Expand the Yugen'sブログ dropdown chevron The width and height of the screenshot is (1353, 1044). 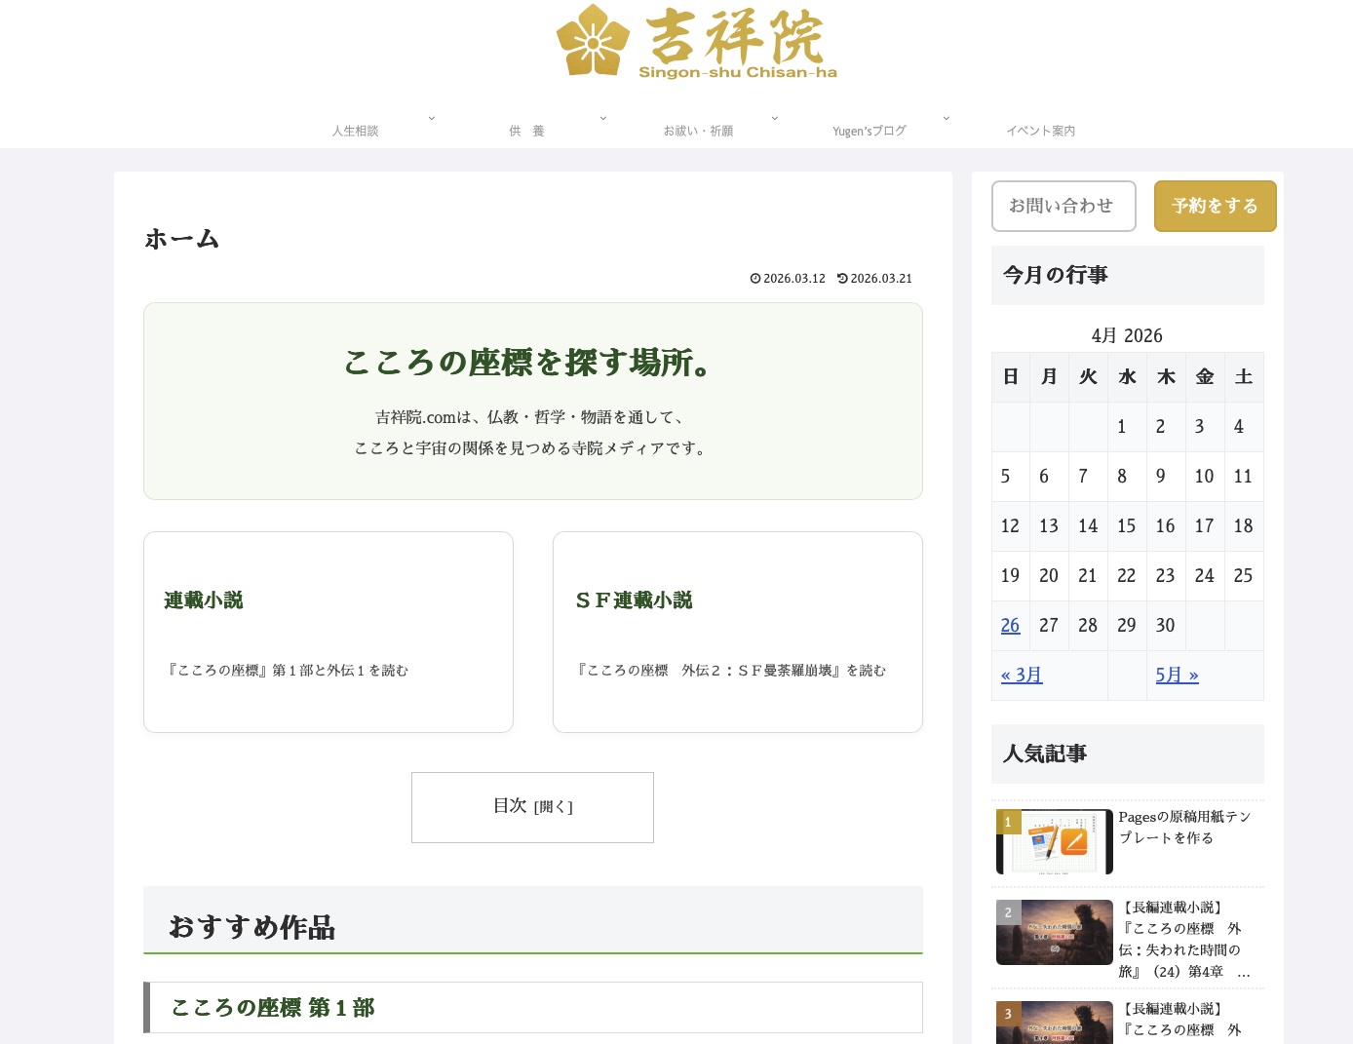point(946,118)
